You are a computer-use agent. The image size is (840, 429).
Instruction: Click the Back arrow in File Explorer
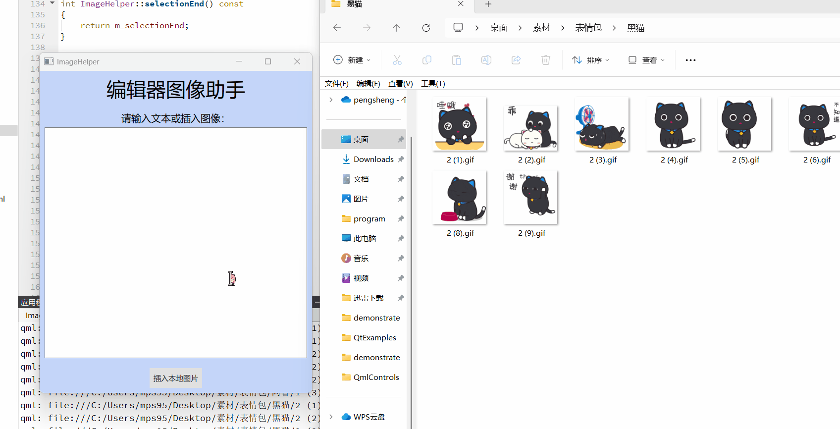[x=337, y=28]
